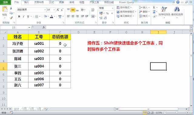Screen dimensions: 194x115
Task: Apply the fill color bucket
Action: tap(45, 16)
